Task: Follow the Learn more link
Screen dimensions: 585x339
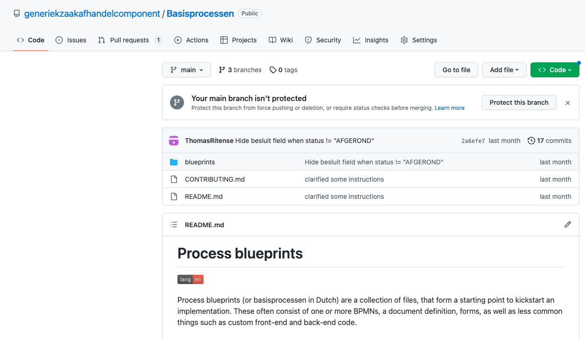Action: click(449, 108)
